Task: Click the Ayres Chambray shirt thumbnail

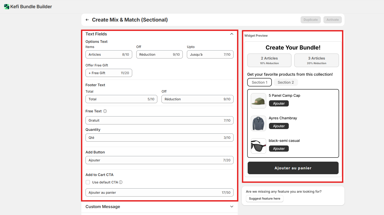Action: 258,123
